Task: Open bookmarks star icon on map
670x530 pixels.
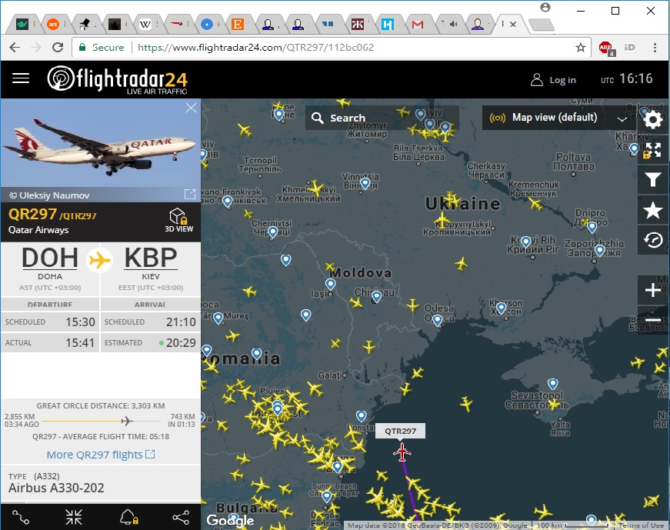Action: tap(653, 210)
